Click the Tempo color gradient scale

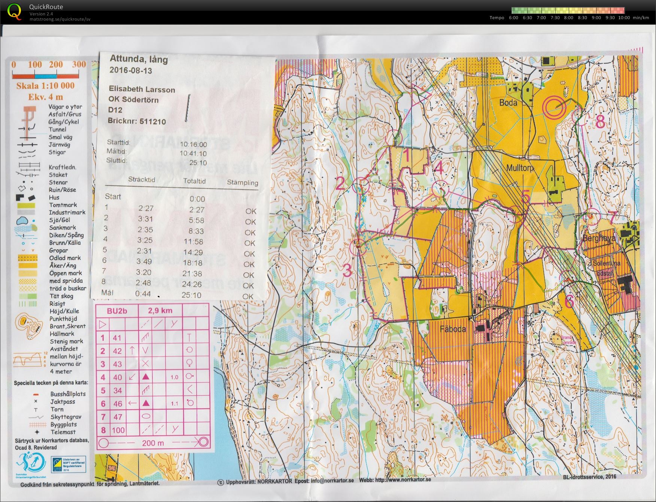(x=568, y=10)
